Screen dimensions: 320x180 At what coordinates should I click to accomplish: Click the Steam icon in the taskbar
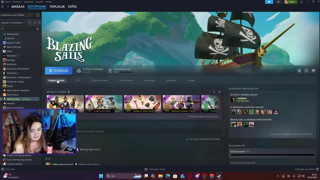click(219, 176)
